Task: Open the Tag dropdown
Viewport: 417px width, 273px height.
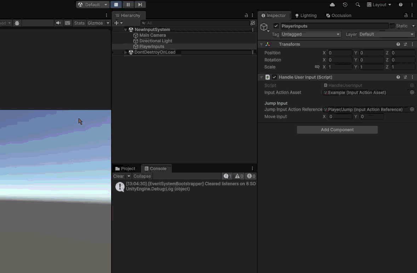Action: pyautogui.click(x=311, y=34)
